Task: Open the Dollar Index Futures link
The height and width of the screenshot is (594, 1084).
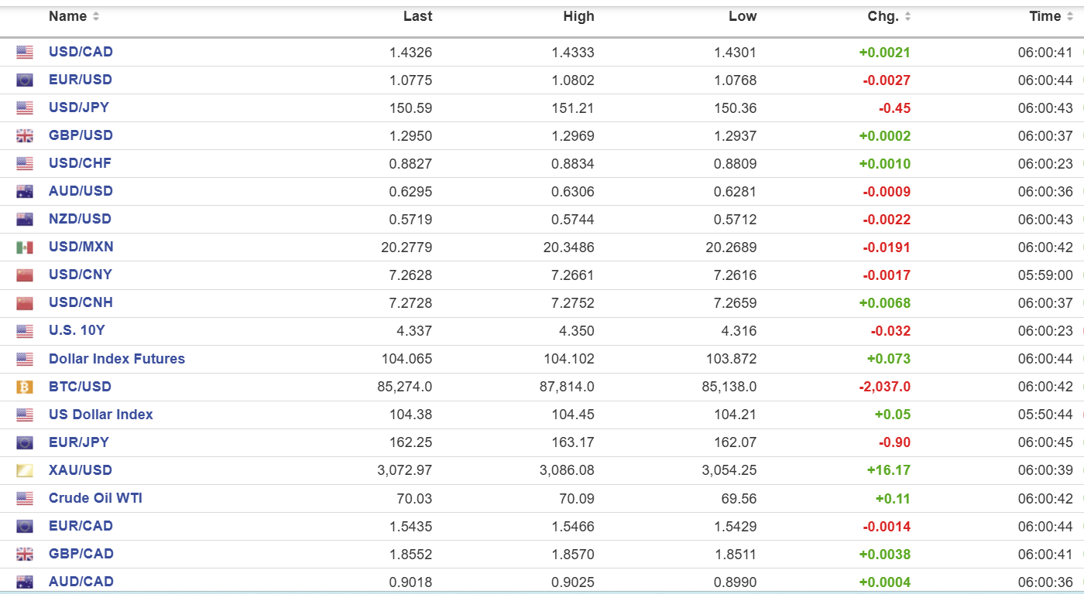Action: [117, 359]
